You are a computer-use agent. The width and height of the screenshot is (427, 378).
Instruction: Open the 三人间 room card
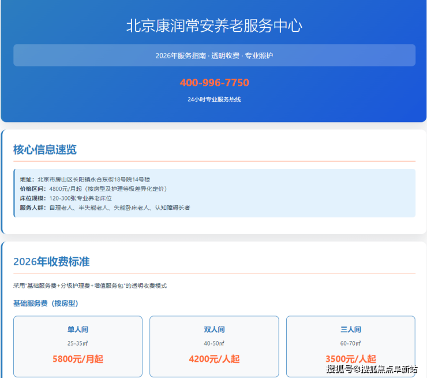[350, 330]
